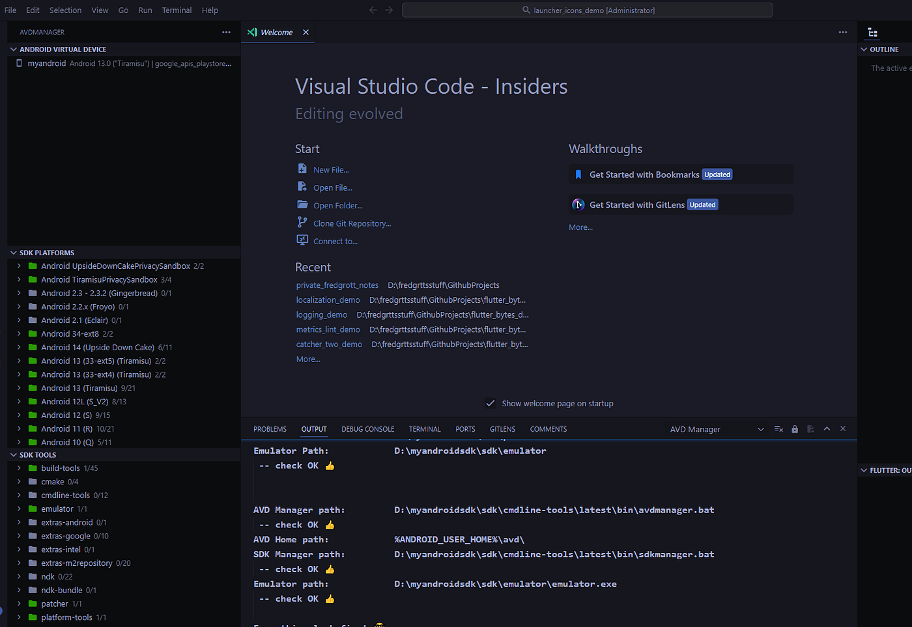The width and height of the screenshot is (912, 627).
Task: Click the VS Code icon on Welcome tab
Action: click(x=252, y=32)
